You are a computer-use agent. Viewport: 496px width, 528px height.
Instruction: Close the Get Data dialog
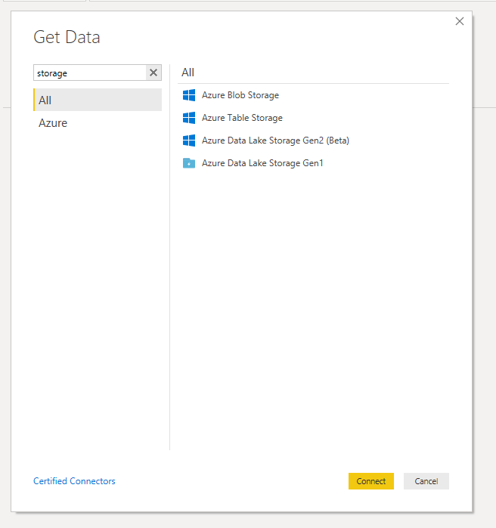pos(460,21)
